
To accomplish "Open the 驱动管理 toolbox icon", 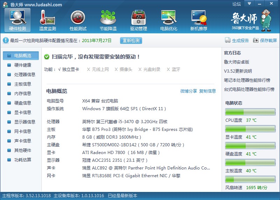I will [138, 18].
